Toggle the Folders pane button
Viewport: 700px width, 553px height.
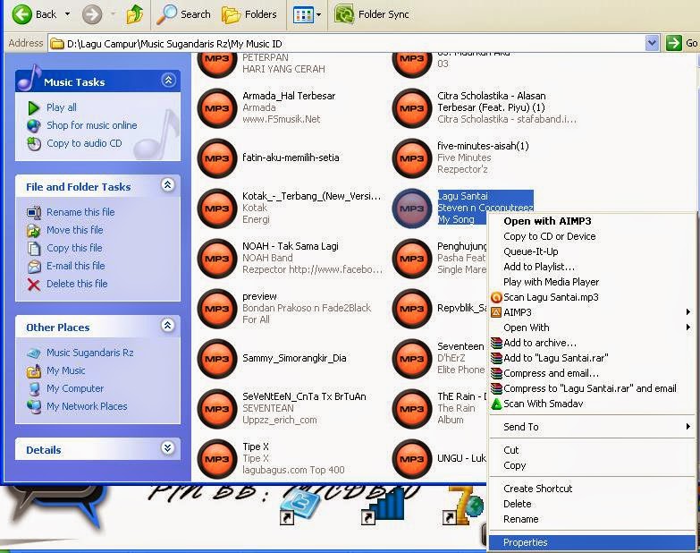click(249, 14)
